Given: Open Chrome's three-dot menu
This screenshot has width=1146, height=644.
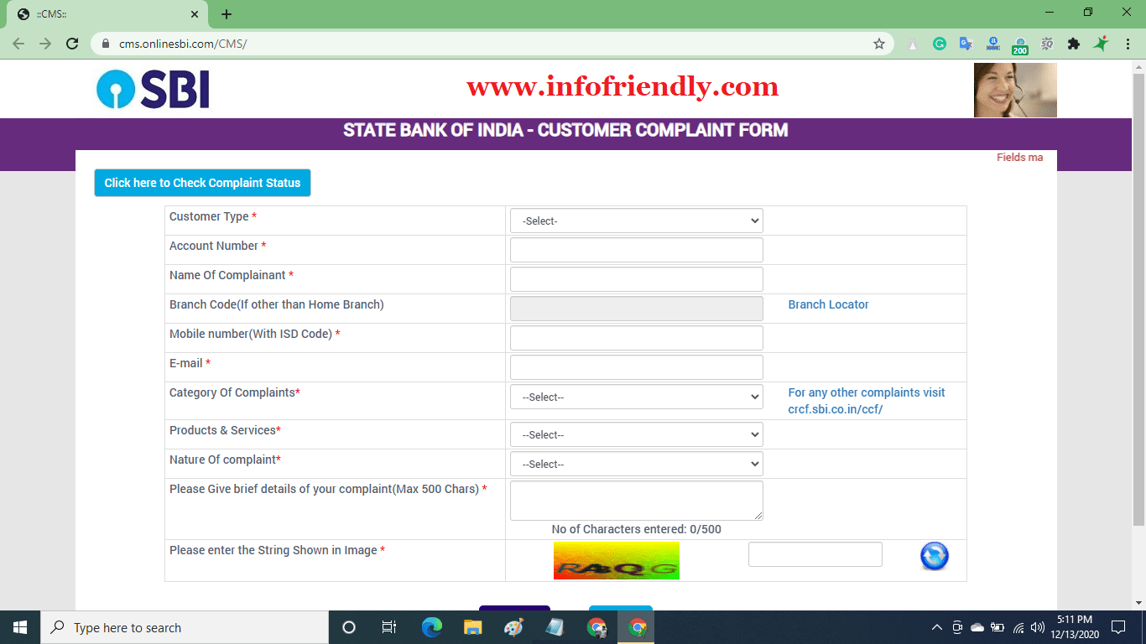Looking at the screenshot, I should (1128, 43).
